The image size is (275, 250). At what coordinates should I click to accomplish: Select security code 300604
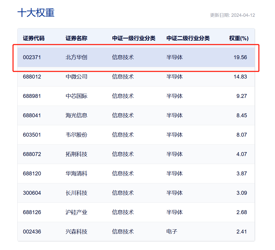pos(32,193)
